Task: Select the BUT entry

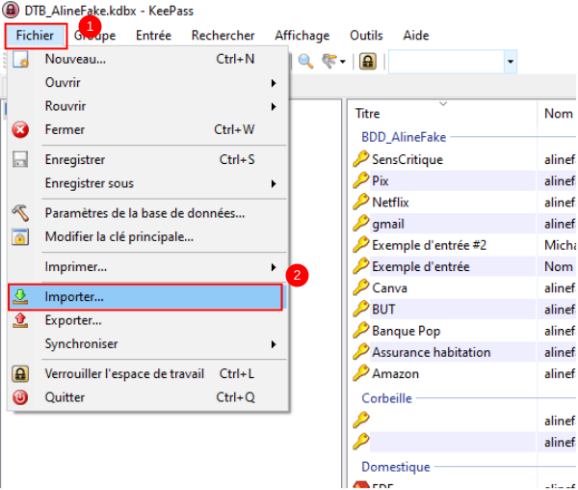Action: pyautogui.click(x=383, y=310)
